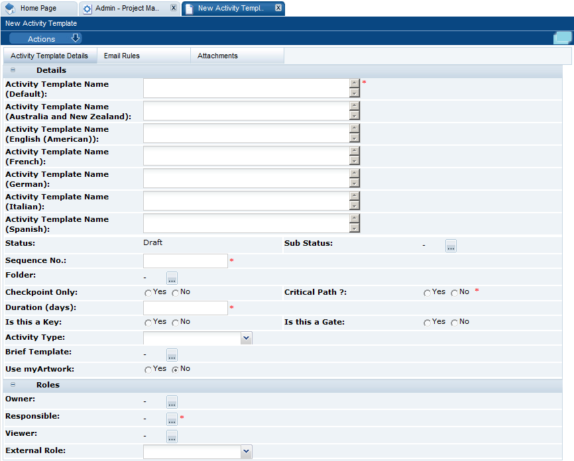Enable Use myArtwork by selecting Yes
This screenshot has width=574, height=461.
[x=148, y=369]
